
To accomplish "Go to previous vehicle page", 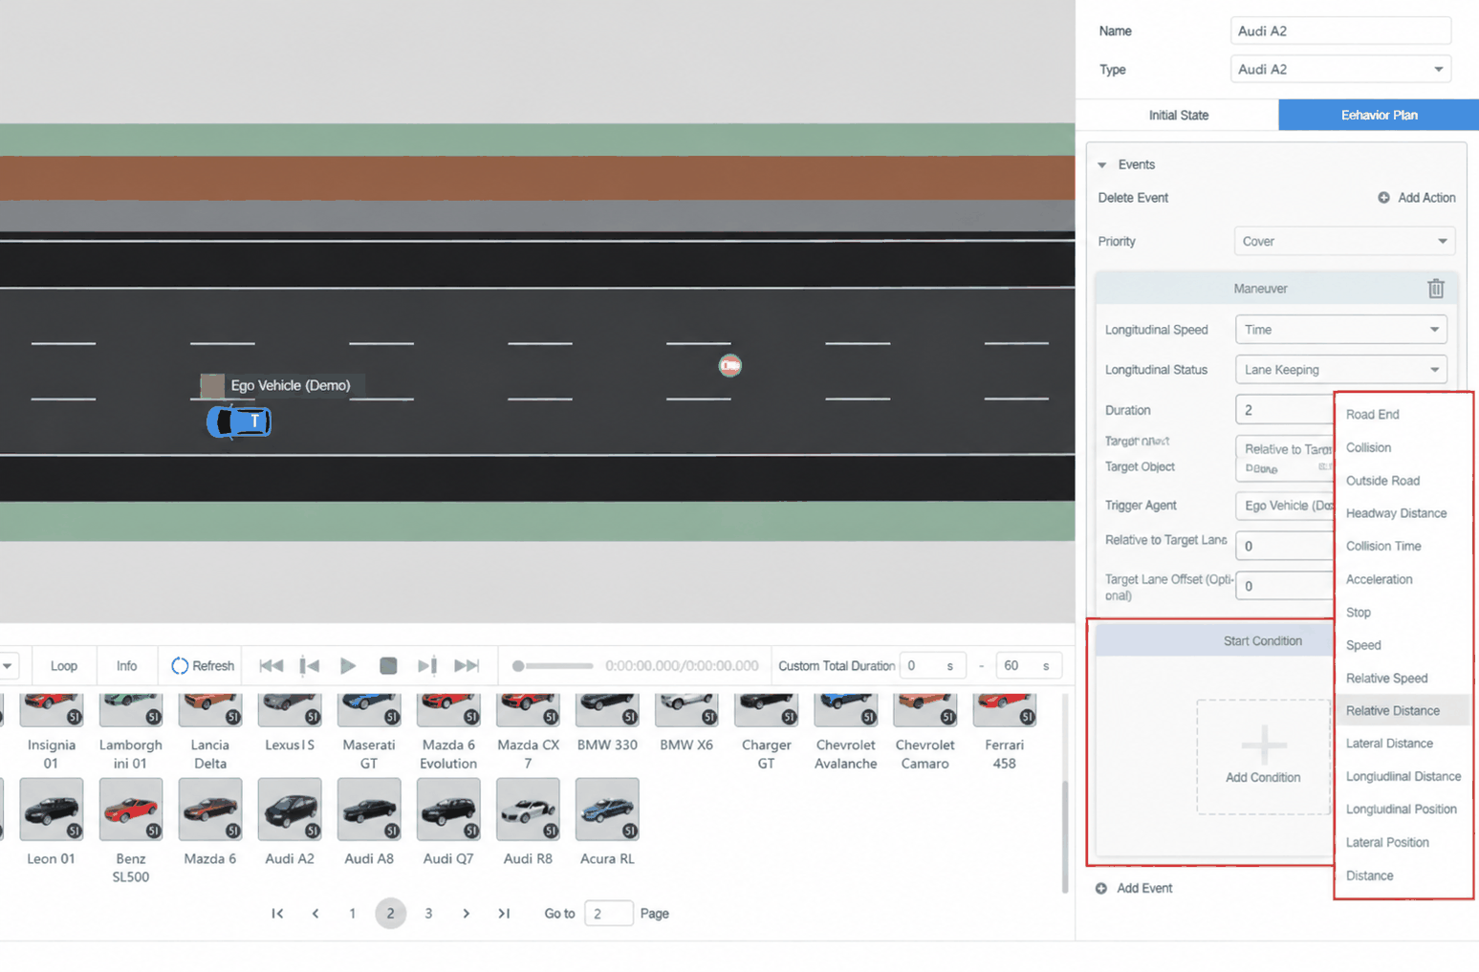I will click(315, 914).
